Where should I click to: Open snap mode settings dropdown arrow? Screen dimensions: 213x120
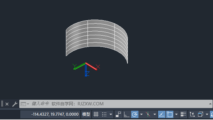click(111, 114)
